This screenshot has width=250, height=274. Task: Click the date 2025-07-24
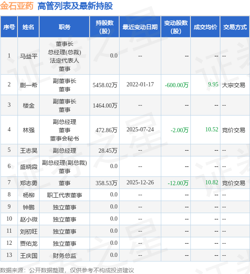pyautogui.click(x=140, y=129)
